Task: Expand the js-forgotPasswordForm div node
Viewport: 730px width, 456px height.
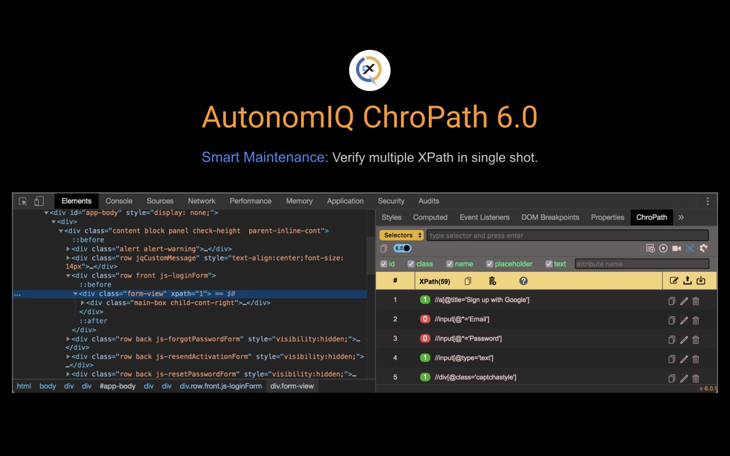Action: tap(68, 339)
